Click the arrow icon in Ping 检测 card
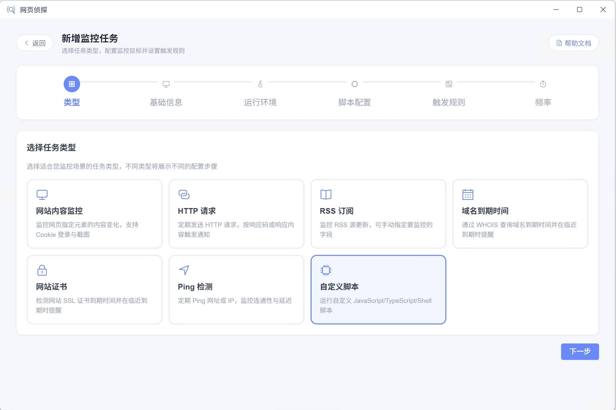 [184, 270]
